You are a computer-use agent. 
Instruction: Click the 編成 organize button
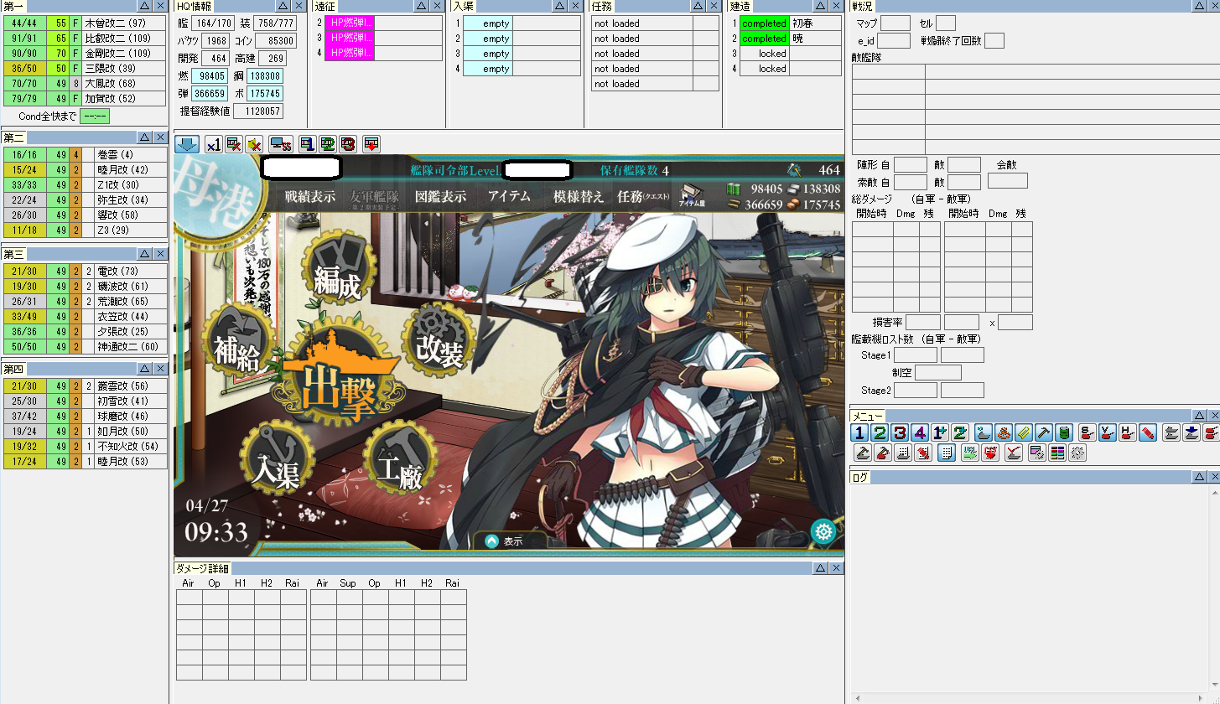338,265
